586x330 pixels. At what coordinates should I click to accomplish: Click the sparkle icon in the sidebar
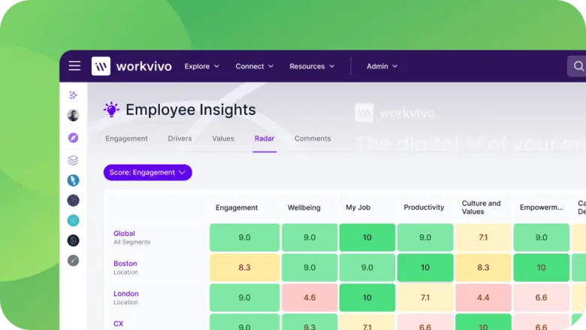tap(74, 95)
